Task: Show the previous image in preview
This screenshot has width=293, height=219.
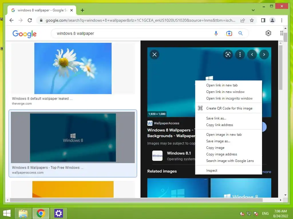Action: click(252, 54)
